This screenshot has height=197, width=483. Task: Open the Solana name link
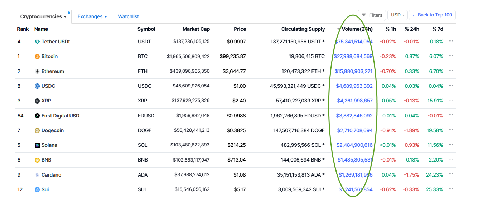click(x=49, y=145)
